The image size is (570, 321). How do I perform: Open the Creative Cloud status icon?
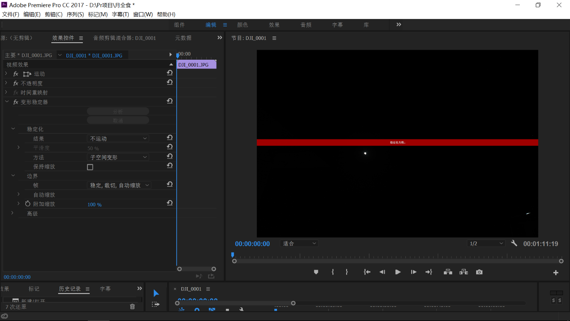[5, 316]
